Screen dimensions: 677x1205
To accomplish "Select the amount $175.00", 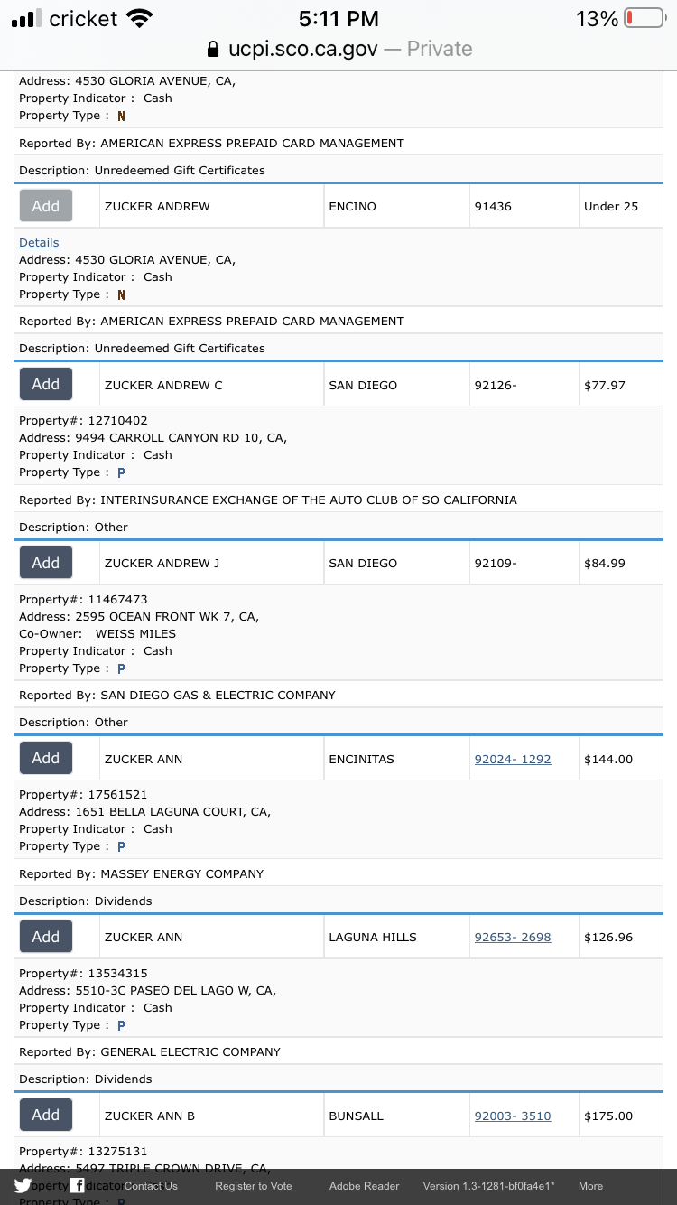I will (608, 1116).
